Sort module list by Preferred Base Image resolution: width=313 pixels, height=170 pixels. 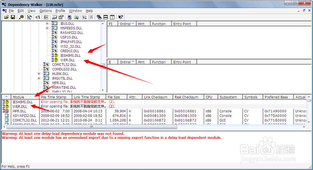tap(278, 97)
